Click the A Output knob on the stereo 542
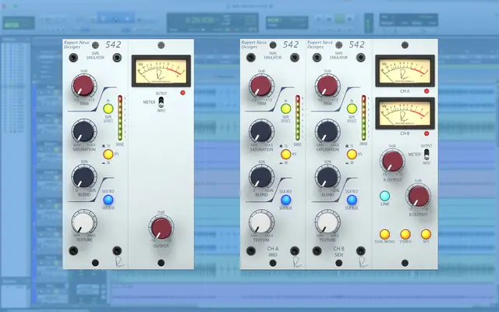 click(x=392, y=161)
